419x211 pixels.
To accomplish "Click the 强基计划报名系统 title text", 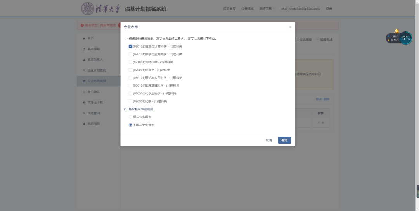I will click(x=145, y=9).
